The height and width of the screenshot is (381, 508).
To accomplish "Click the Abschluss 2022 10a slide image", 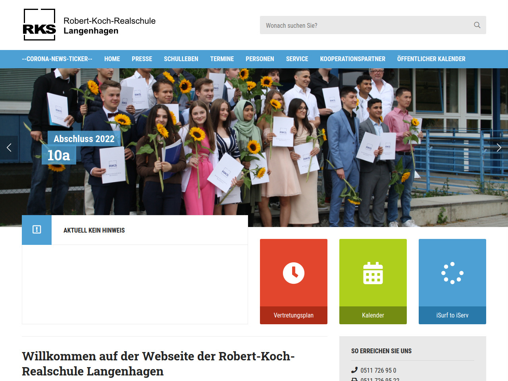I will 254,147.
